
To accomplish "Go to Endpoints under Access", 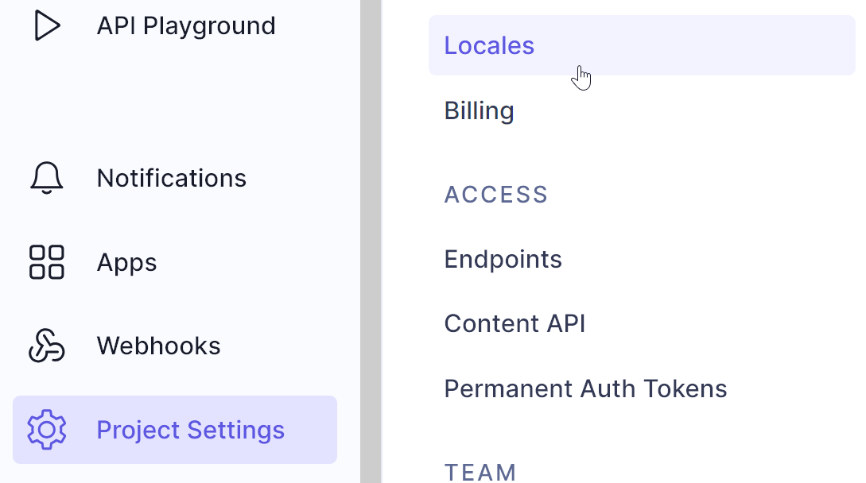I will click(503, 259).
